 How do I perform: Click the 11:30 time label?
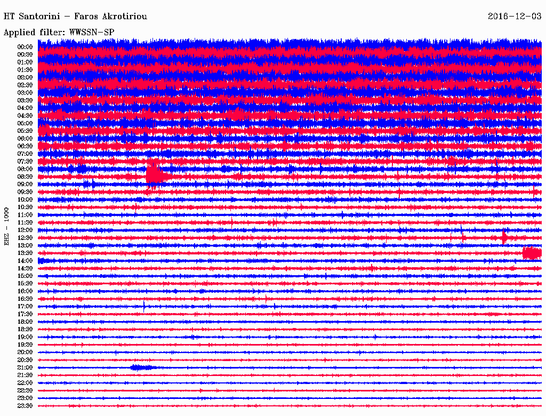pos(25,222)
